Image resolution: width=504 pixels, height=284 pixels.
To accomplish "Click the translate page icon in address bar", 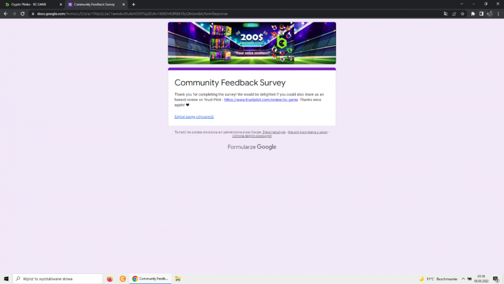I will (446, 14).
